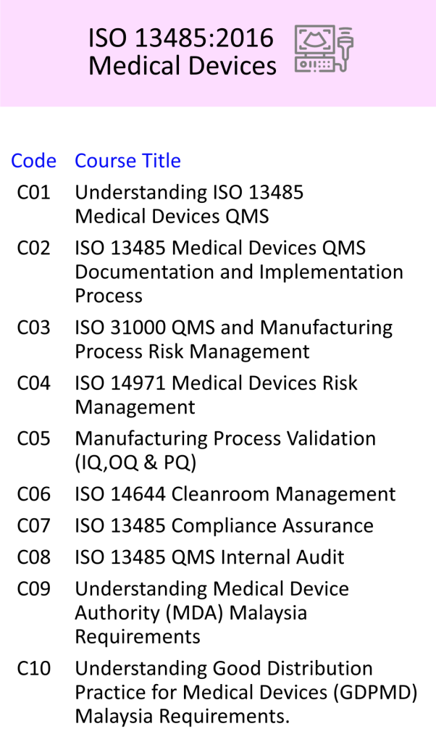This screenshot has width=436, height=742.
Task: Click the medical ultrasound device icon
Action: [x=324, y=49]
